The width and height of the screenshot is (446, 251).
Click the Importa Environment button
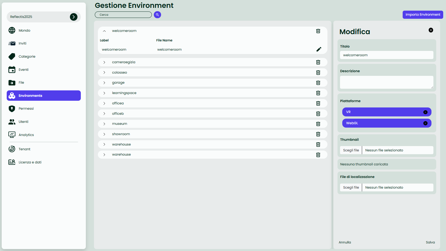423,15
